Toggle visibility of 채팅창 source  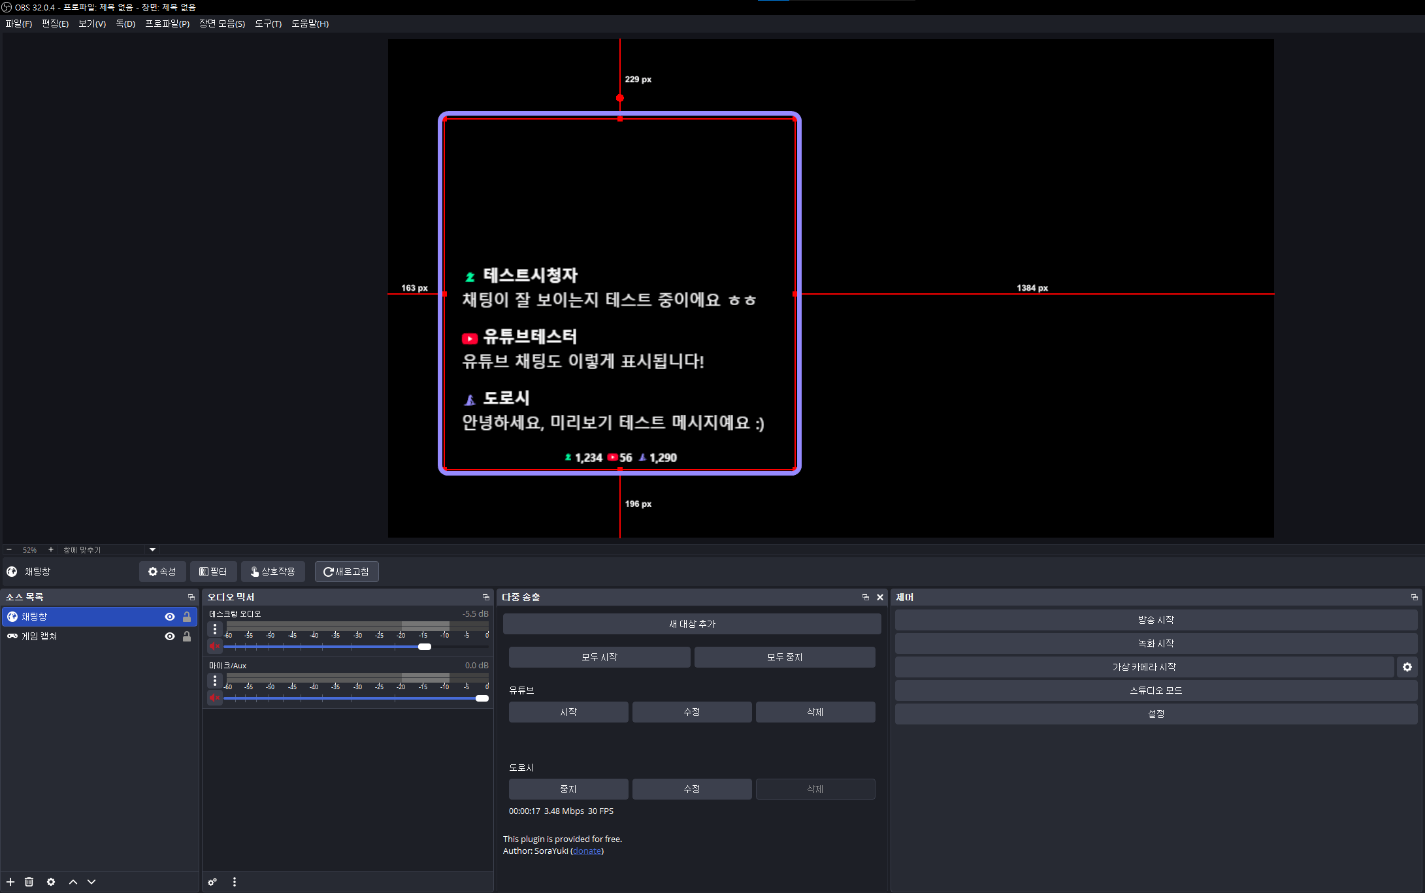pos(170,617)
